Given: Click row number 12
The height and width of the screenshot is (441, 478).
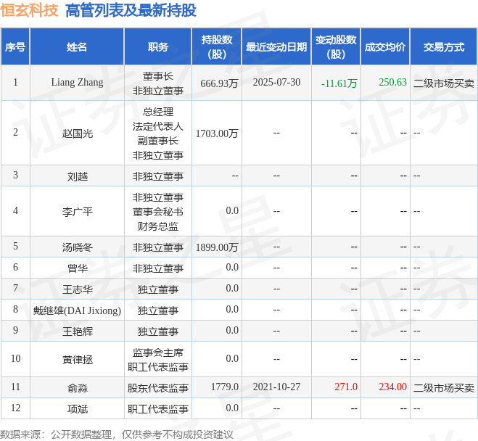Looking at the screenshot, I should click(15, 408).
